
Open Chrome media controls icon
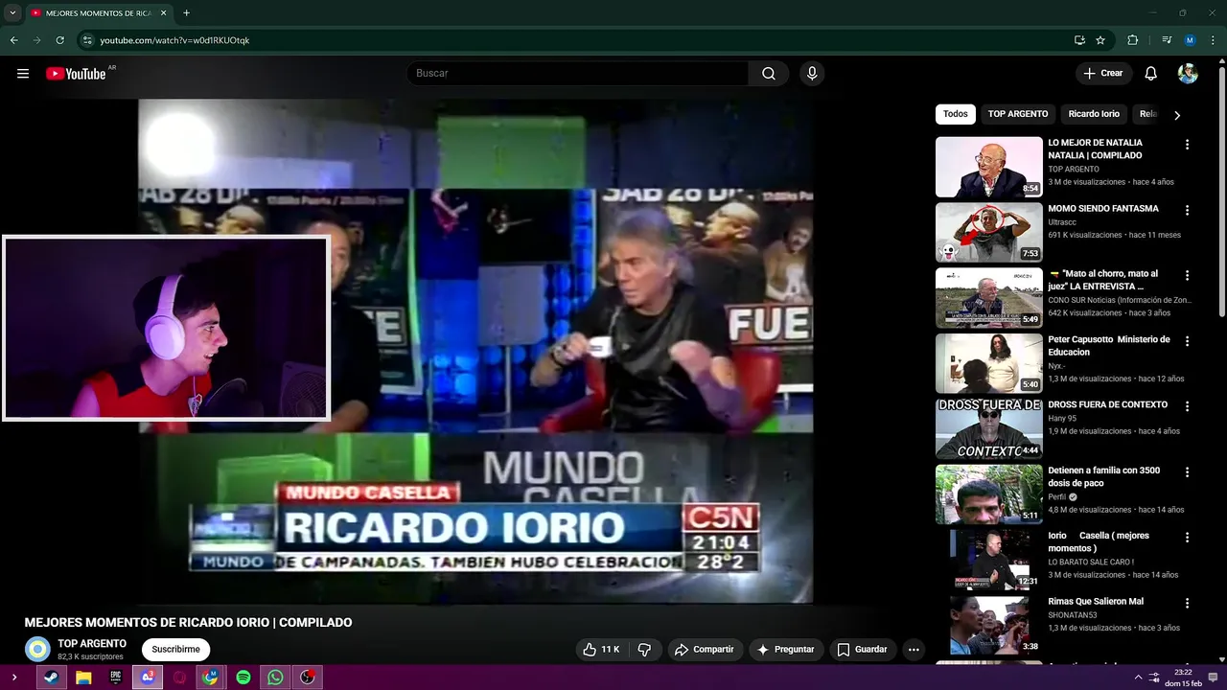click(x=1167, y=40)
